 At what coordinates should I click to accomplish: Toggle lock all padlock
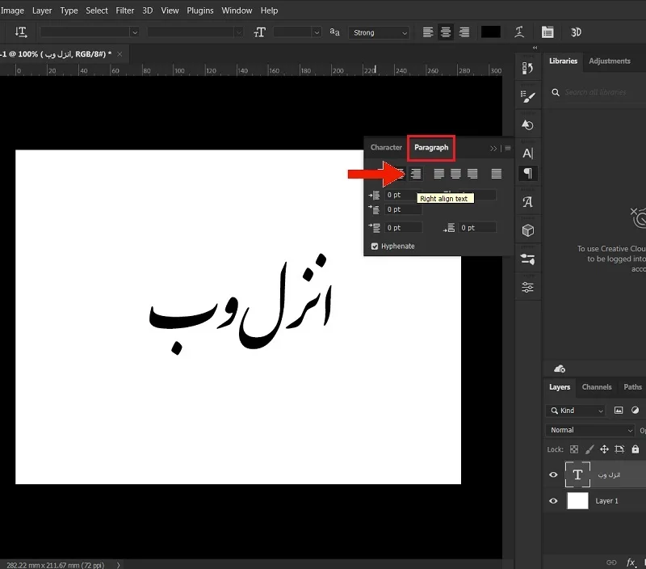tap(636, 449)
